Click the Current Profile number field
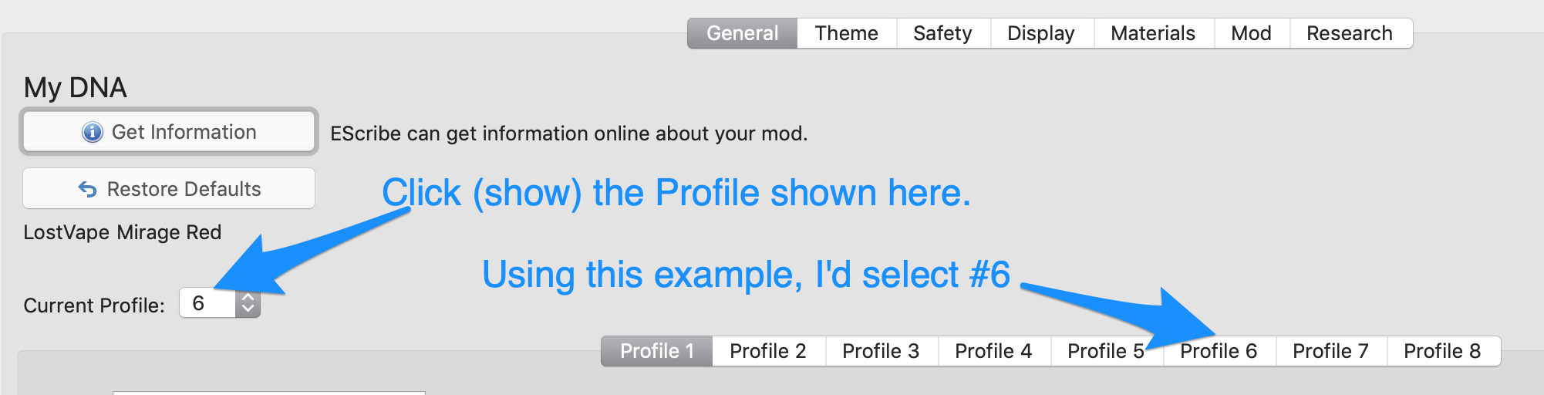Screen dimensions: 1544x395 click(x=207, y=303)
